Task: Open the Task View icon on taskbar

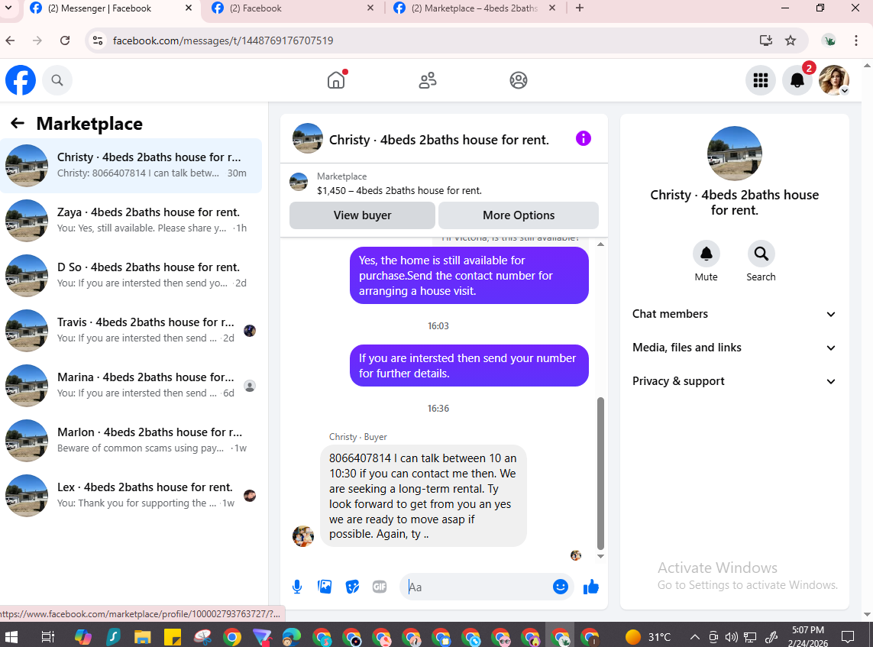Action: pyautogui.click(x=48, y=636)
